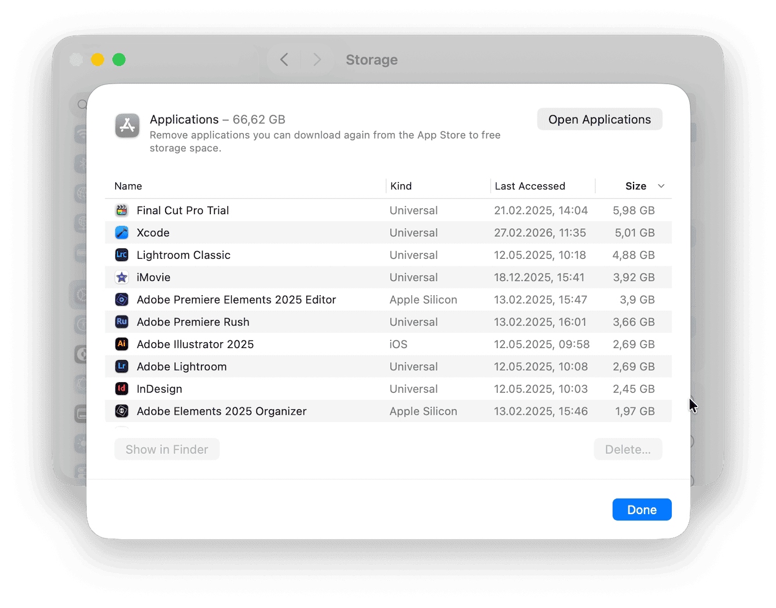The width and height of the screenshot is (776, 608).
Task: Click the iMovie star app icon
Action: point(122,277)
